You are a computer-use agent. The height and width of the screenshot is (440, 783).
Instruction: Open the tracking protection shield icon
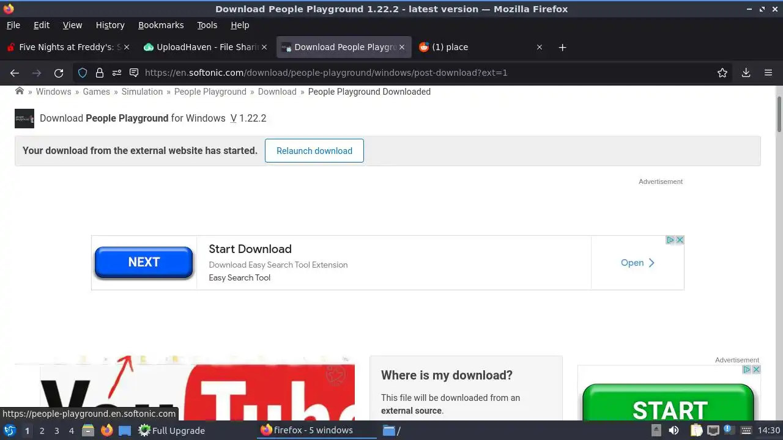(x=83, y=73)
